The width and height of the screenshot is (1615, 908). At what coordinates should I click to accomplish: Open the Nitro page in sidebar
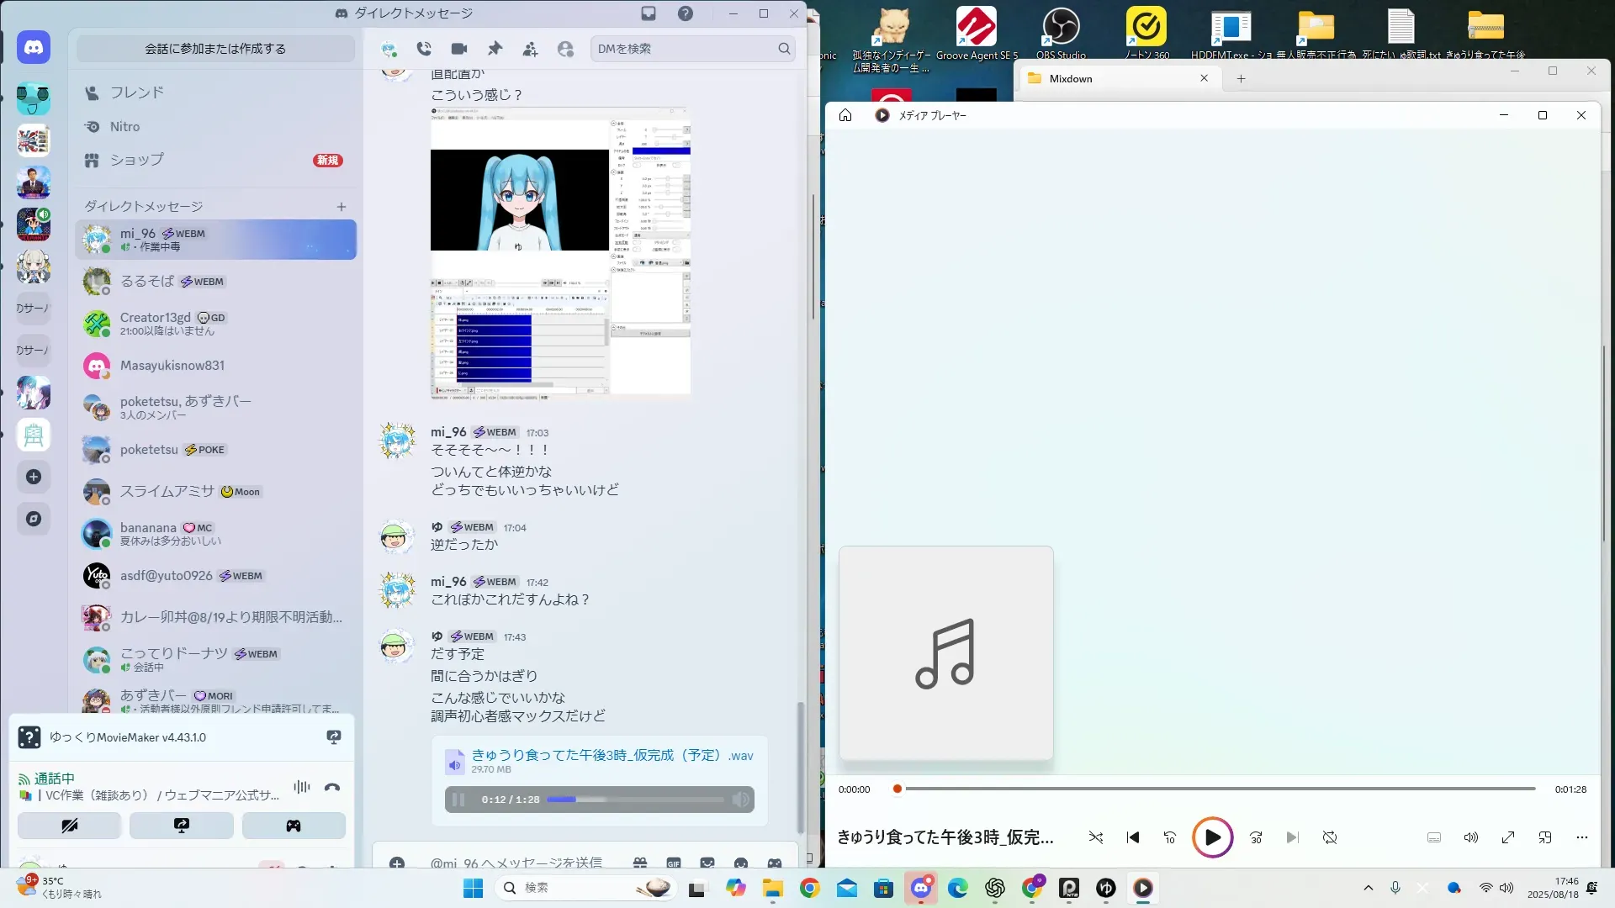pyautogui.click(x=125, y=126)
